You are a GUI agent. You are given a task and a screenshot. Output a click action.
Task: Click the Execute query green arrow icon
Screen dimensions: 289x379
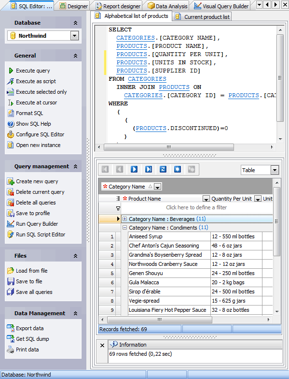pos(11,71)
